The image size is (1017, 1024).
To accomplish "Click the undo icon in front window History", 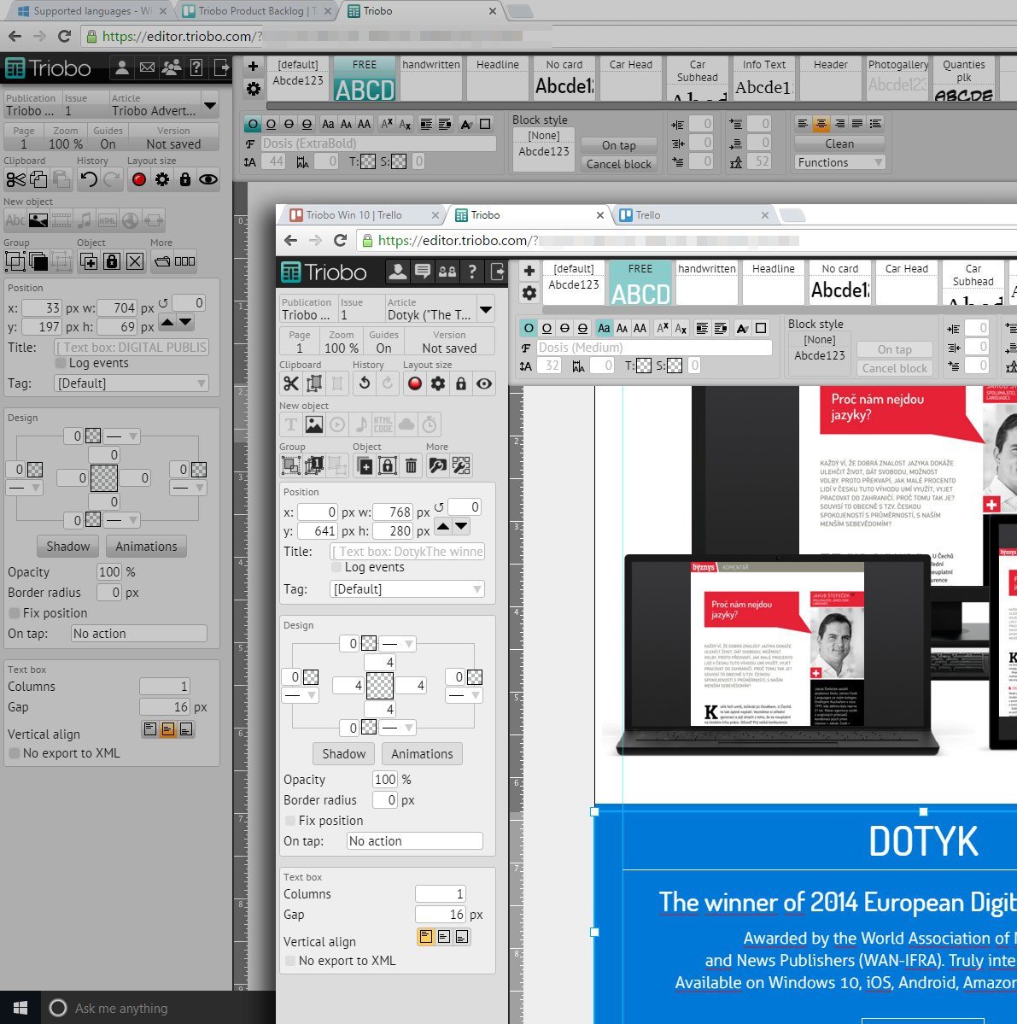I will pyautogui.click(x=365, y=383).
